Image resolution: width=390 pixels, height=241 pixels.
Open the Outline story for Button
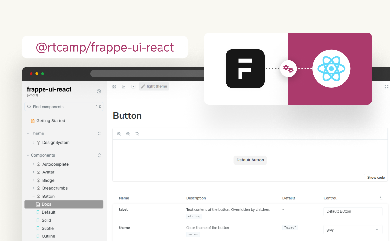[x=48, y=236]
